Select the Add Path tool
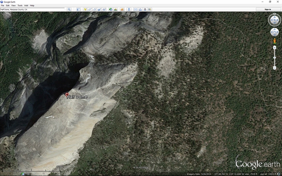Image resolution: width=282 pixels, height=176 pixels. click(95, 9)
